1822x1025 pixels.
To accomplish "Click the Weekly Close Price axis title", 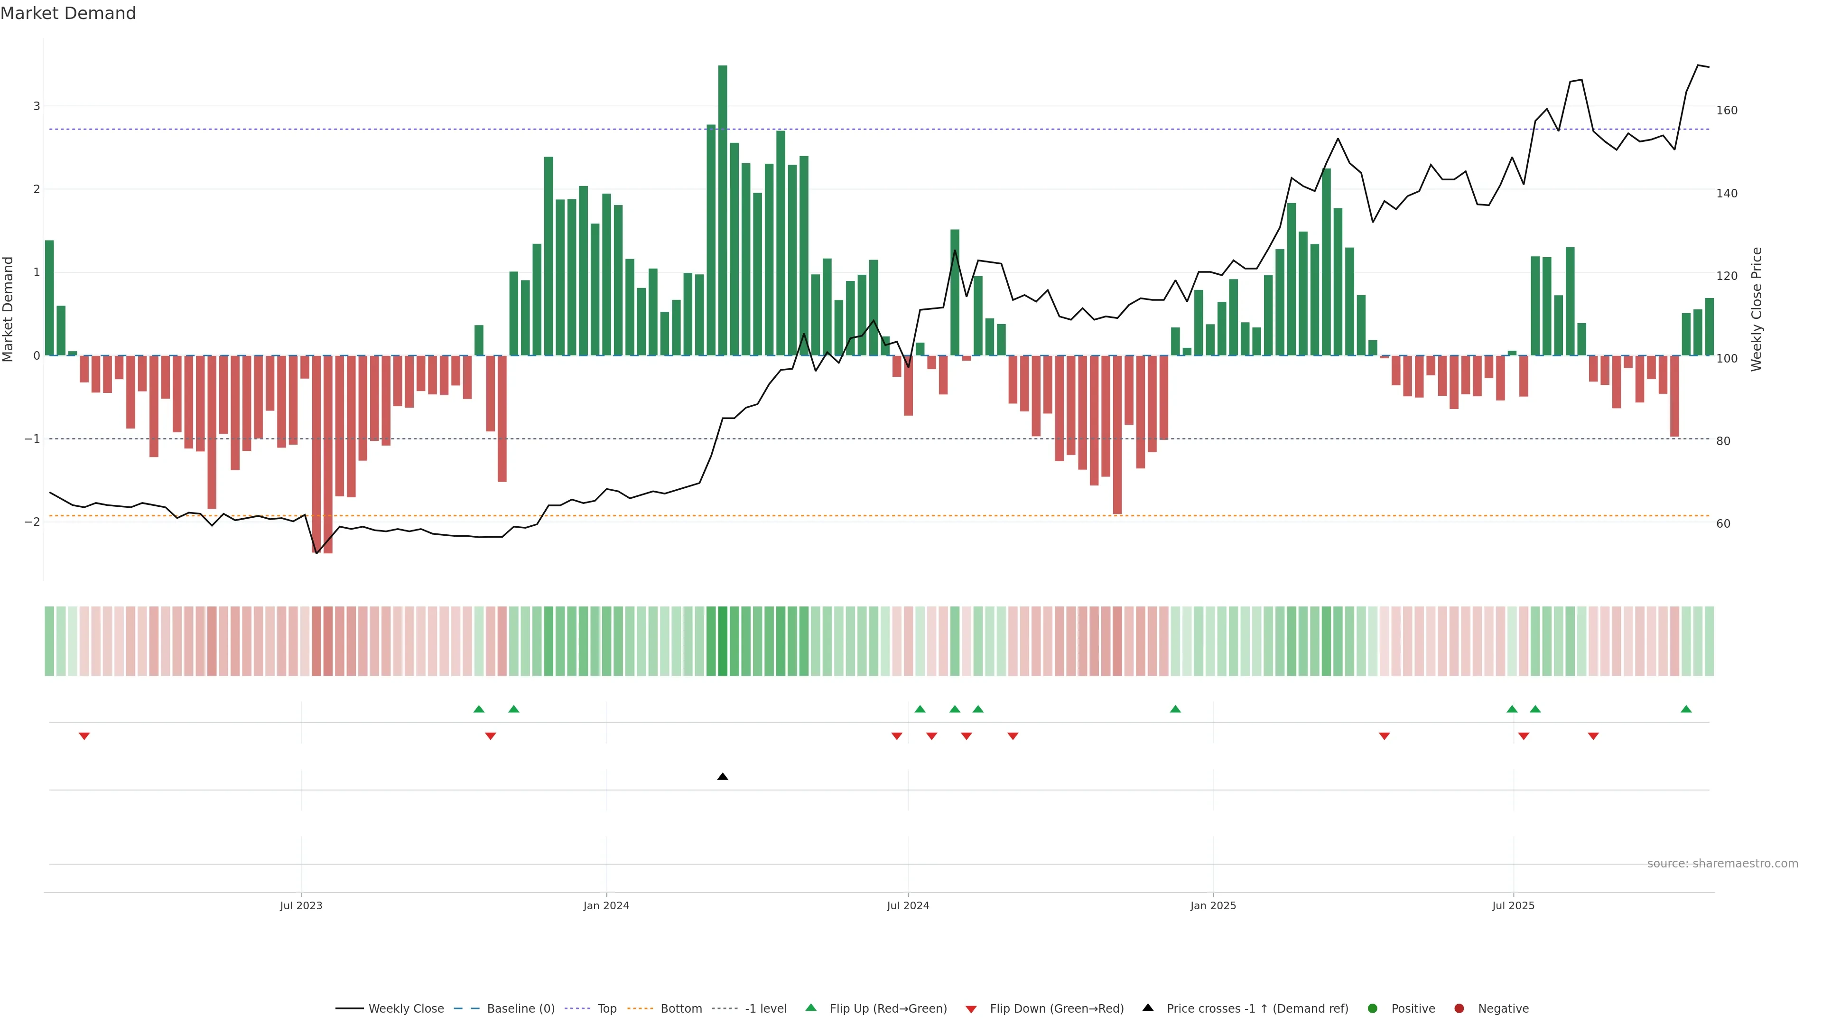I will click(x=1757, y=309).
